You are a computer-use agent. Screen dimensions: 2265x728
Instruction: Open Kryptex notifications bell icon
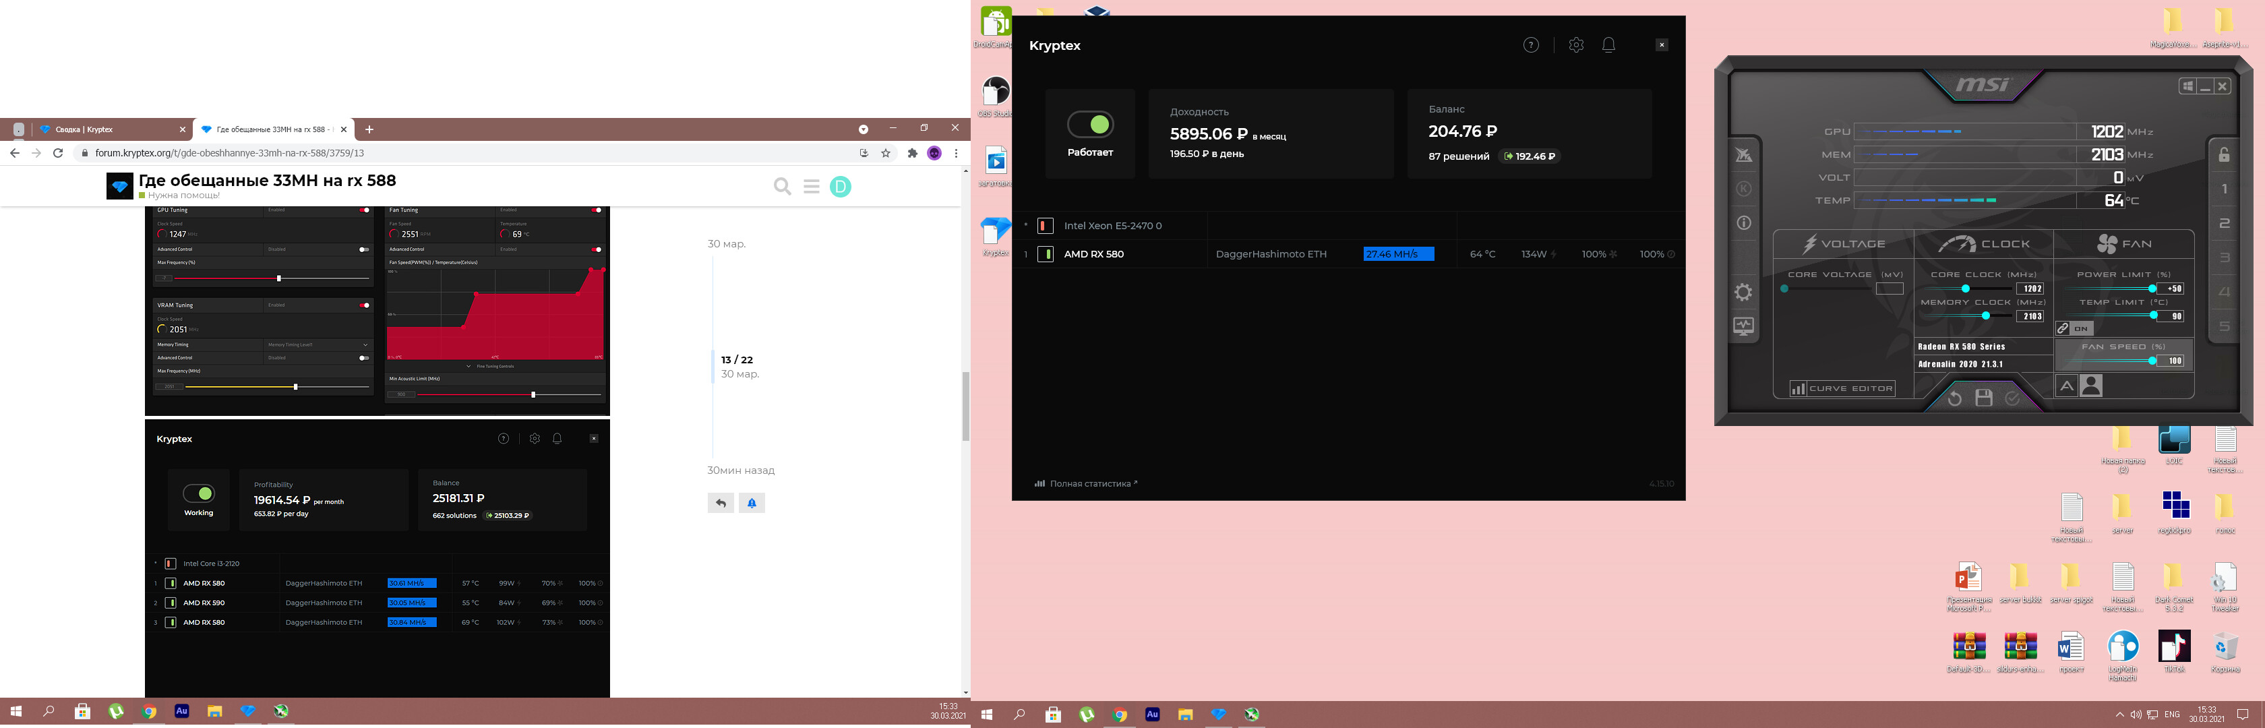click(1608, 45)
